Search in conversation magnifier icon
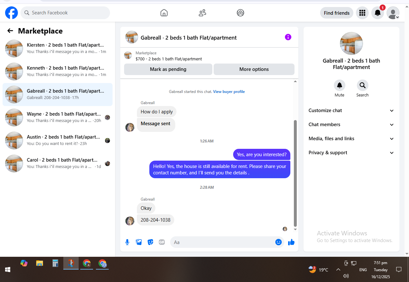 pyautogui.click(x=362, y=85)
